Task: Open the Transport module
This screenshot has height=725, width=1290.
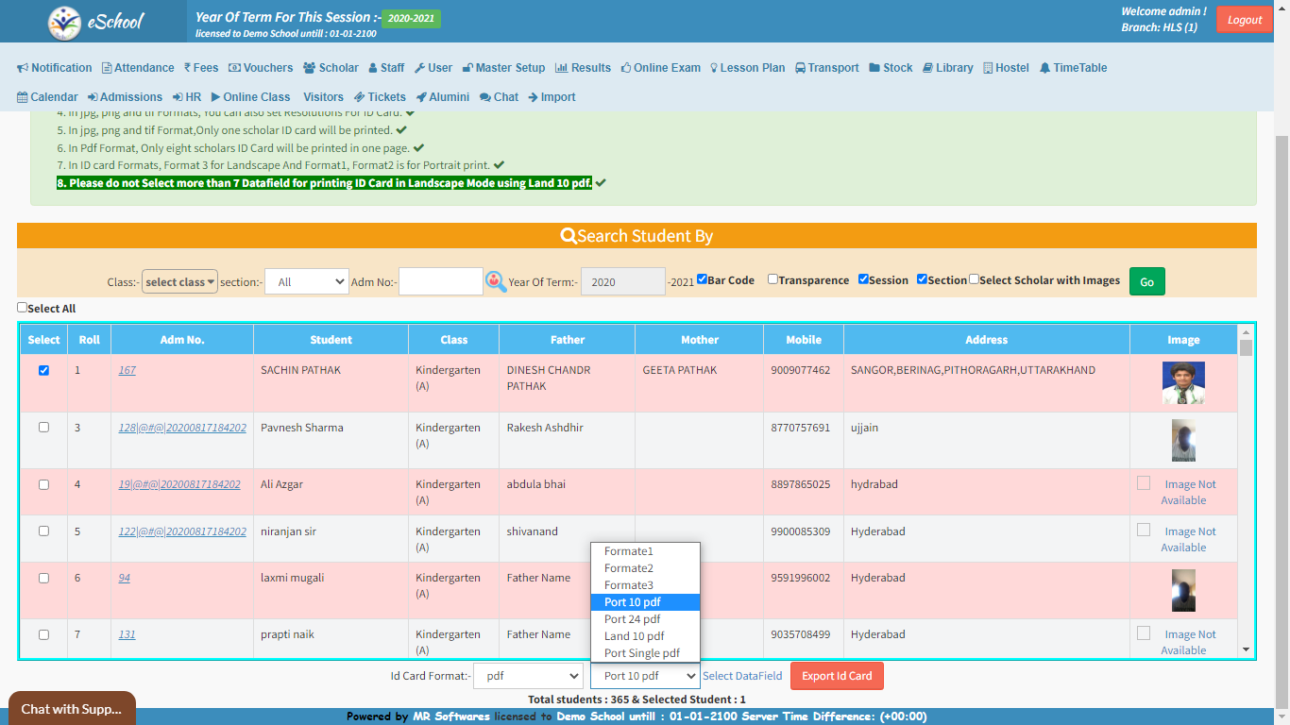Action: (x=826, y=68)
